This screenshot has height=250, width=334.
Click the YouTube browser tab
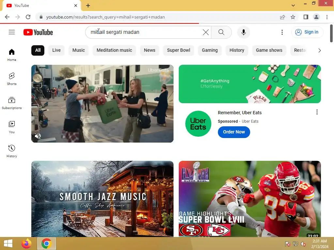coord(42,6)
